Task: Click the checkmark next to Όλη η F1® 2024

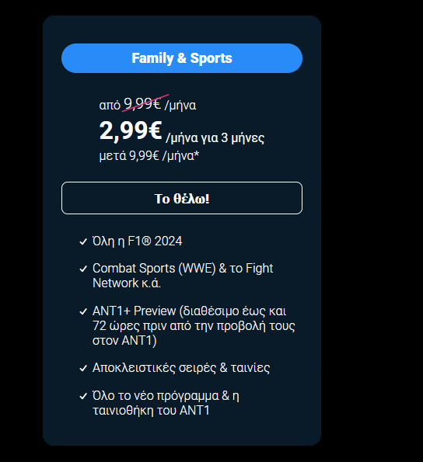Action: (83, 241)
